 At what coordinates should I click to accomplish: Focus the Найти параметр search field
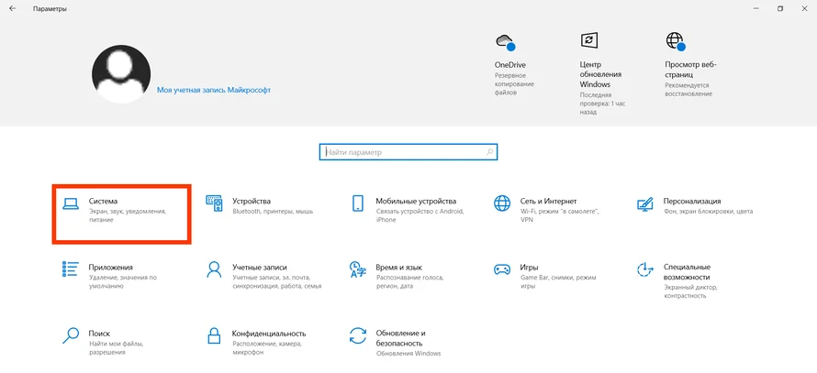point(408,152)
